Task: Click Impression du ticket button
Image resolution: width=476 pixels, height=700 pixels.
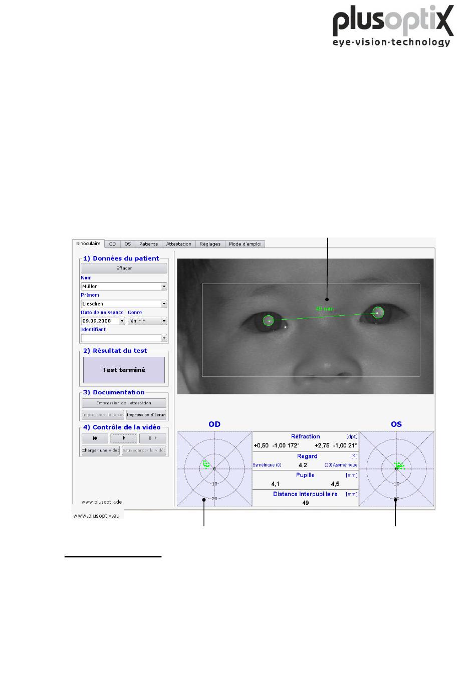Action: click(103, 415)
